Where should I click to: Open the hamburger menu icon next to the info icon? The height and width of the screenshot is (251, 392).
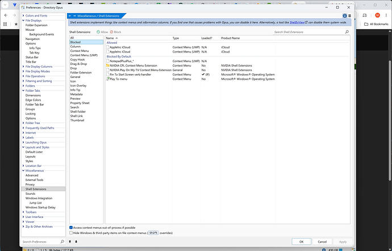[349, 16]
